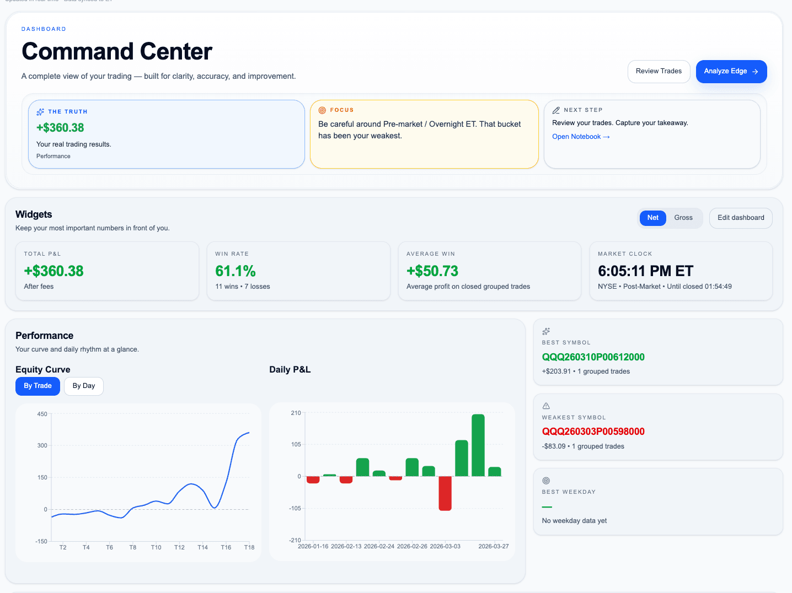
Task: Click best symbol QQQ260310P00612000
Action: (593, 357)
